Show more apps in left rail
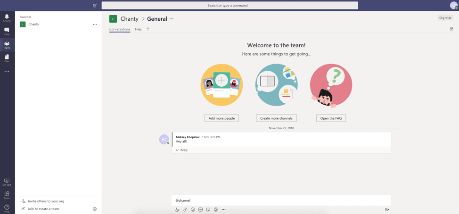This screenshot has height=214, width=459. [7, 72]
